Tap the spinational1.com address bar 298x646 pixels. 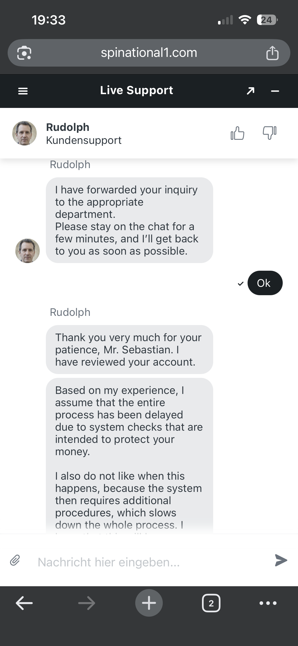click(x=149, y=53)
